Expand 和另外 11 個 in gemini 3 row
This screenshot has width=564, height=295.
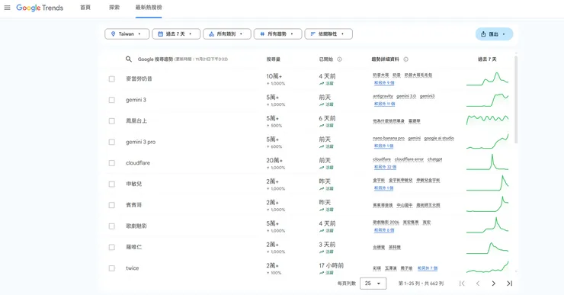(x=385, y=104)
